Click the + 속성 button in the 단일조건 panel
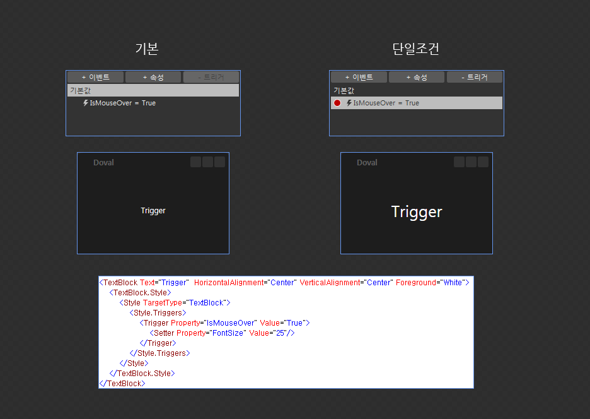 [x=417, y=77]
